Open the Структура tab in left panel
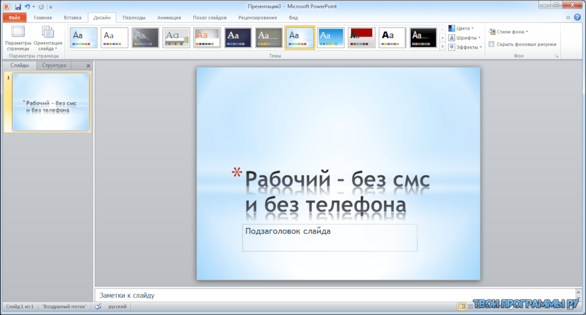This screenshot has width=586, height=315. (x=53, y=65)
